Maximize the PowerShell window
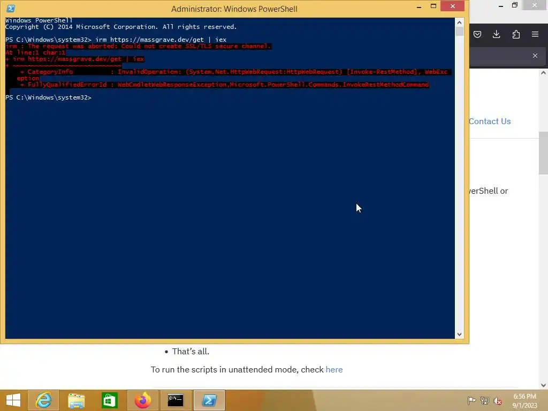The image size is (548, 411). point(433,6)
